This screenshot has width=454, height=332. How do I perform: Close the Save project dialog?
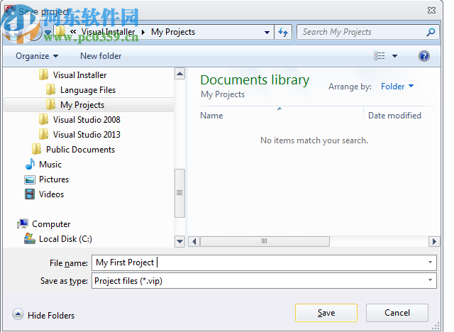pos(431,11)
